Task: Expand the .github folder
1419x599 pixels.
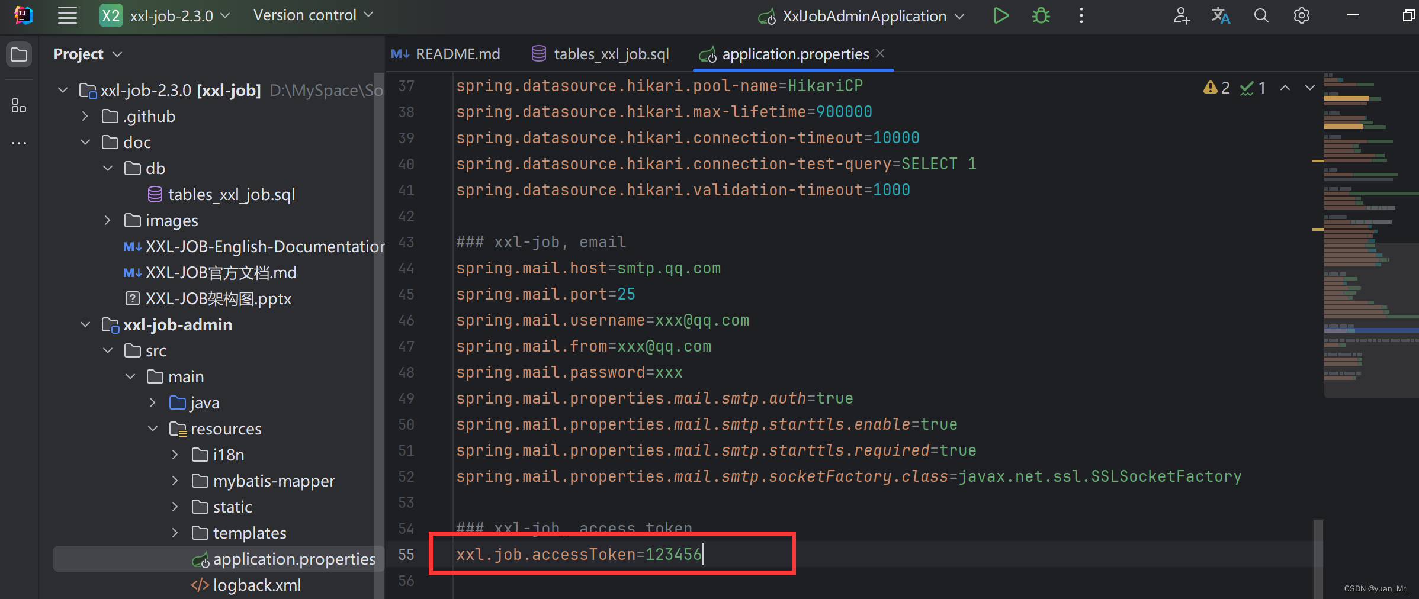Action: [x=85, y=116]
